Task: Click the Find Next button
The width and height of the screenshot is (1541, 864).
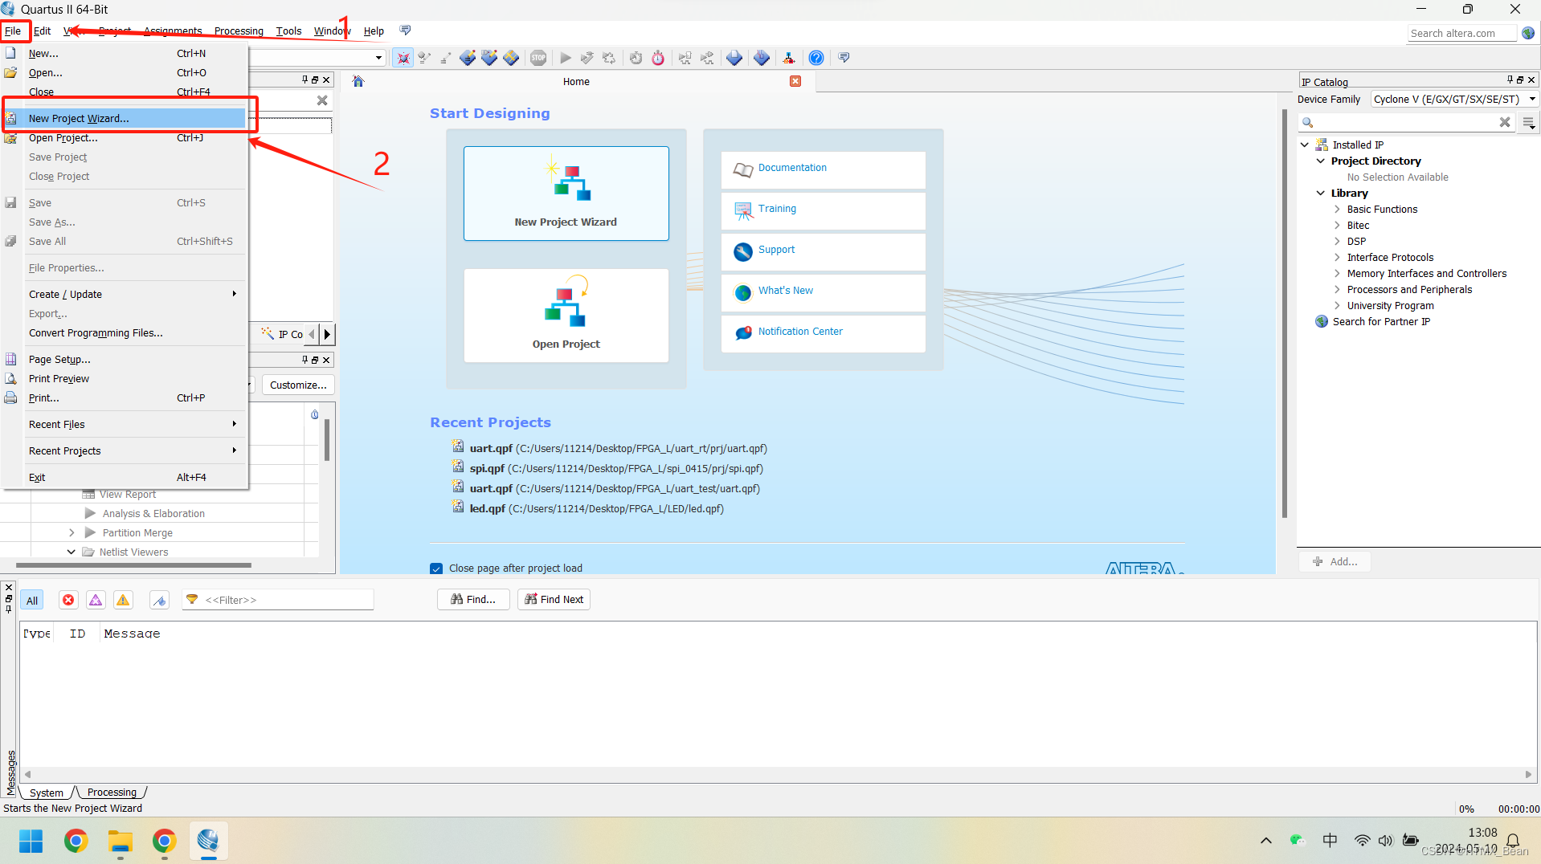Action: pos(554,600)
